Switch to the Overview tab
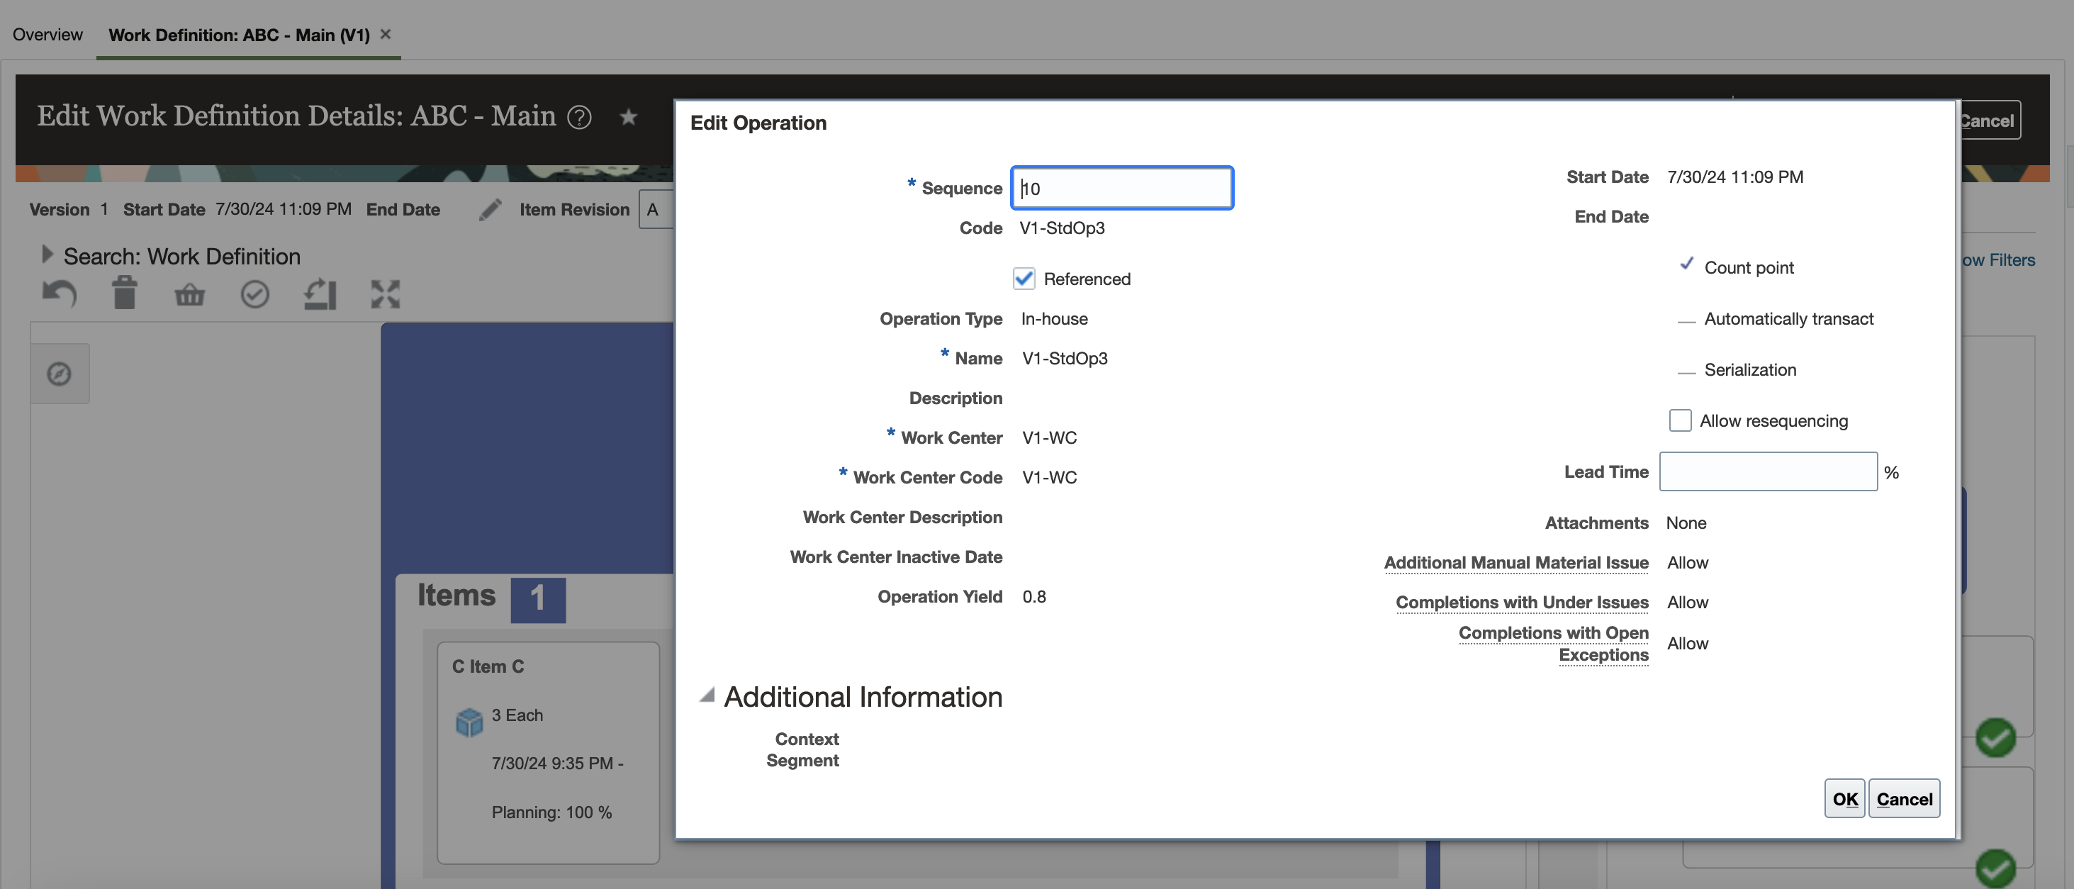Screen dimensions: 2074x889 [x=47, y=35]
